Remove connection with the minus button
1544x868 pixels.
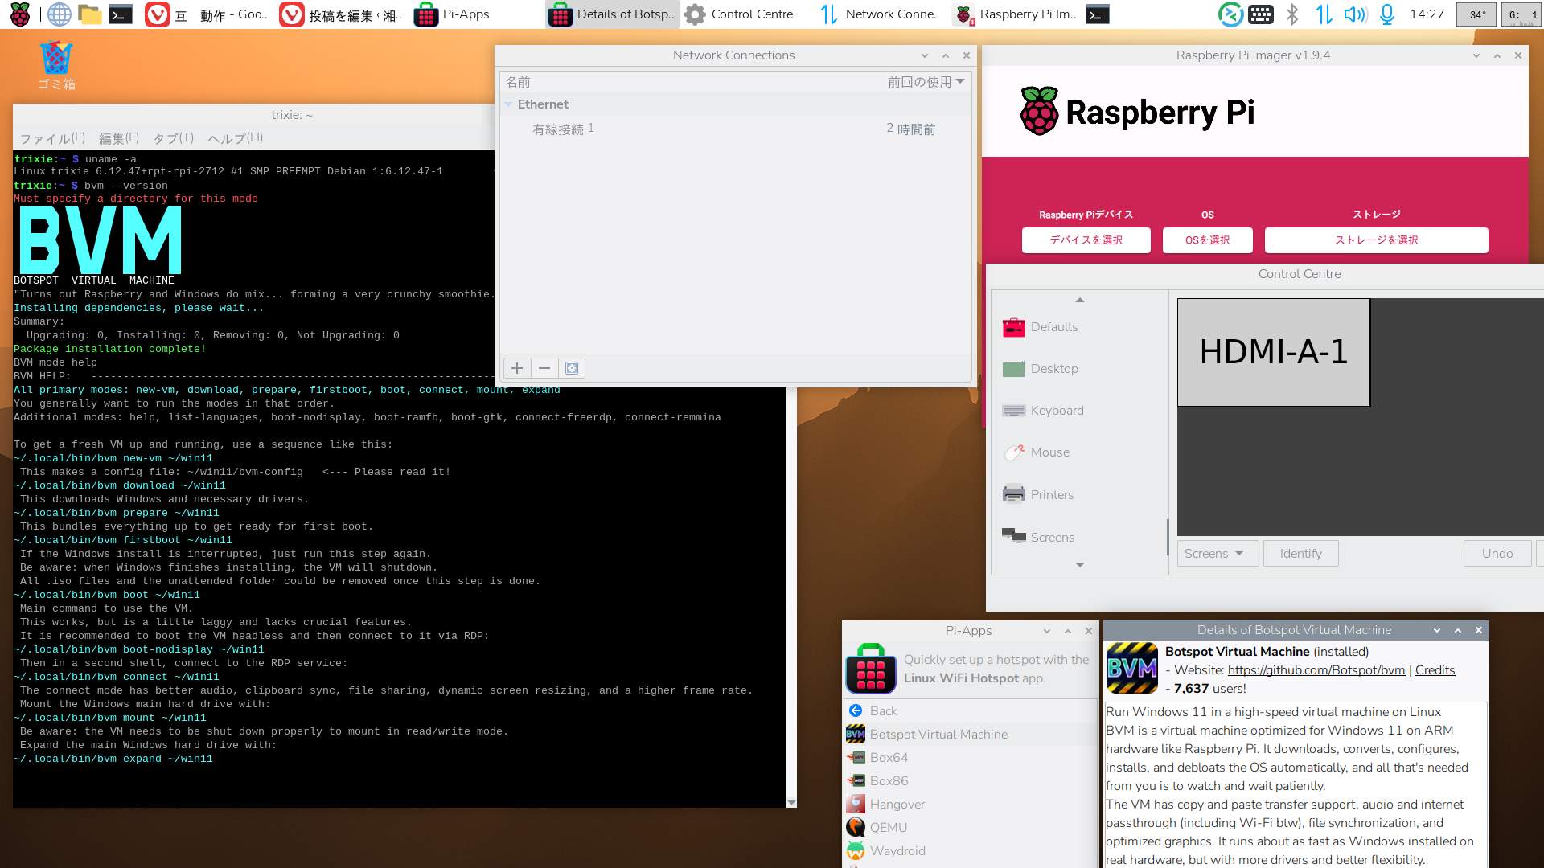coord(544,368)
